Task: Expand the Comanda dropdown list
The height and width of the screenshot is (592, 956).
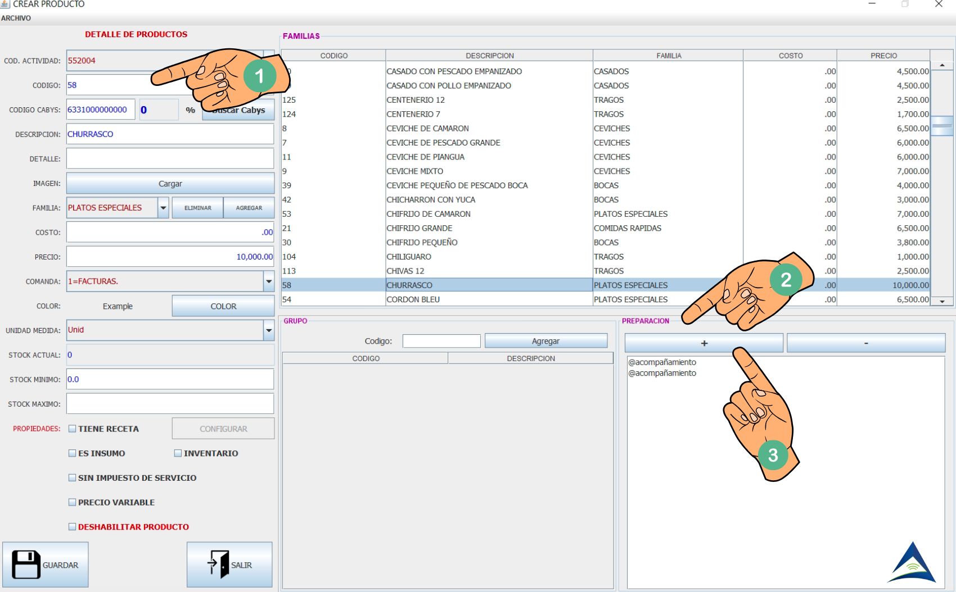Action: pyautogui.click(x=269, y=281)
